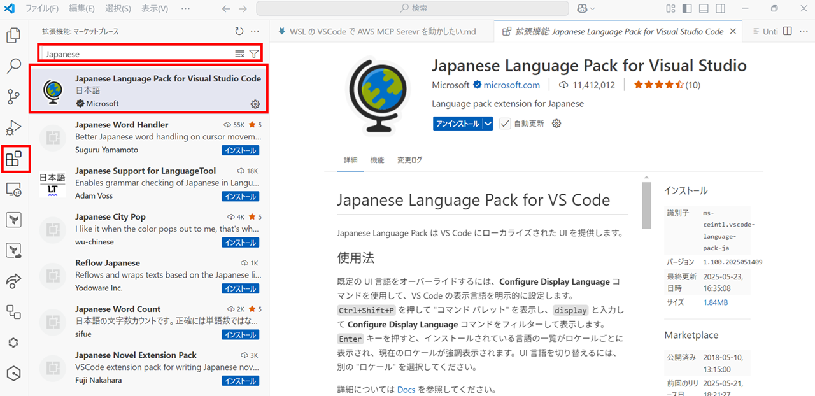This screenshot has height=396, width=815.
Task: Show more menus via the menu bar ellipsis
Action: pos(185,9)
